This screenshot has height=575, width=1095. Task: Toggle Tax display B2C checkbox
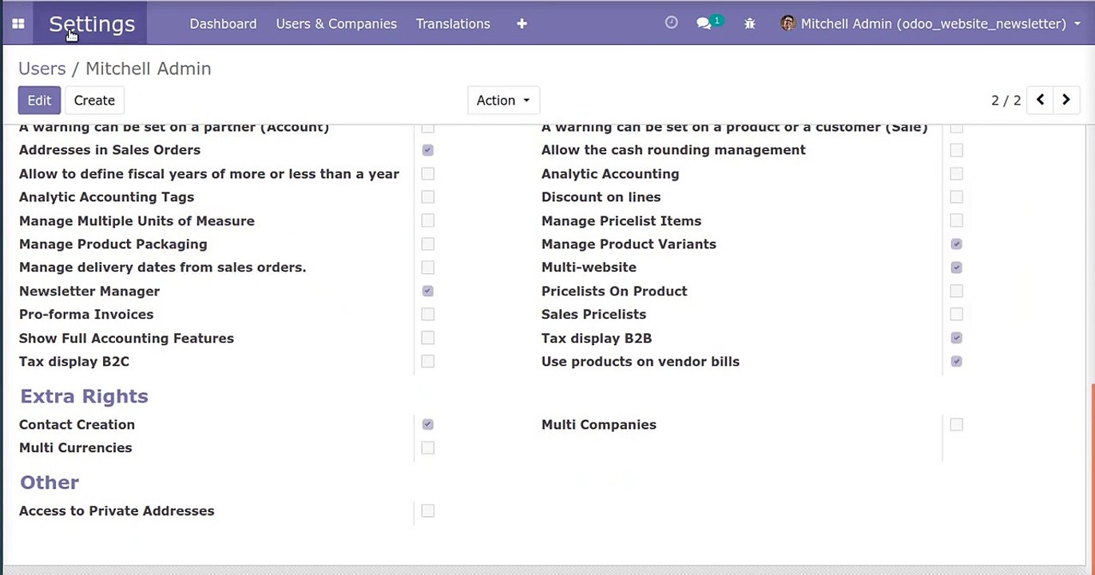tap(428, 362)
